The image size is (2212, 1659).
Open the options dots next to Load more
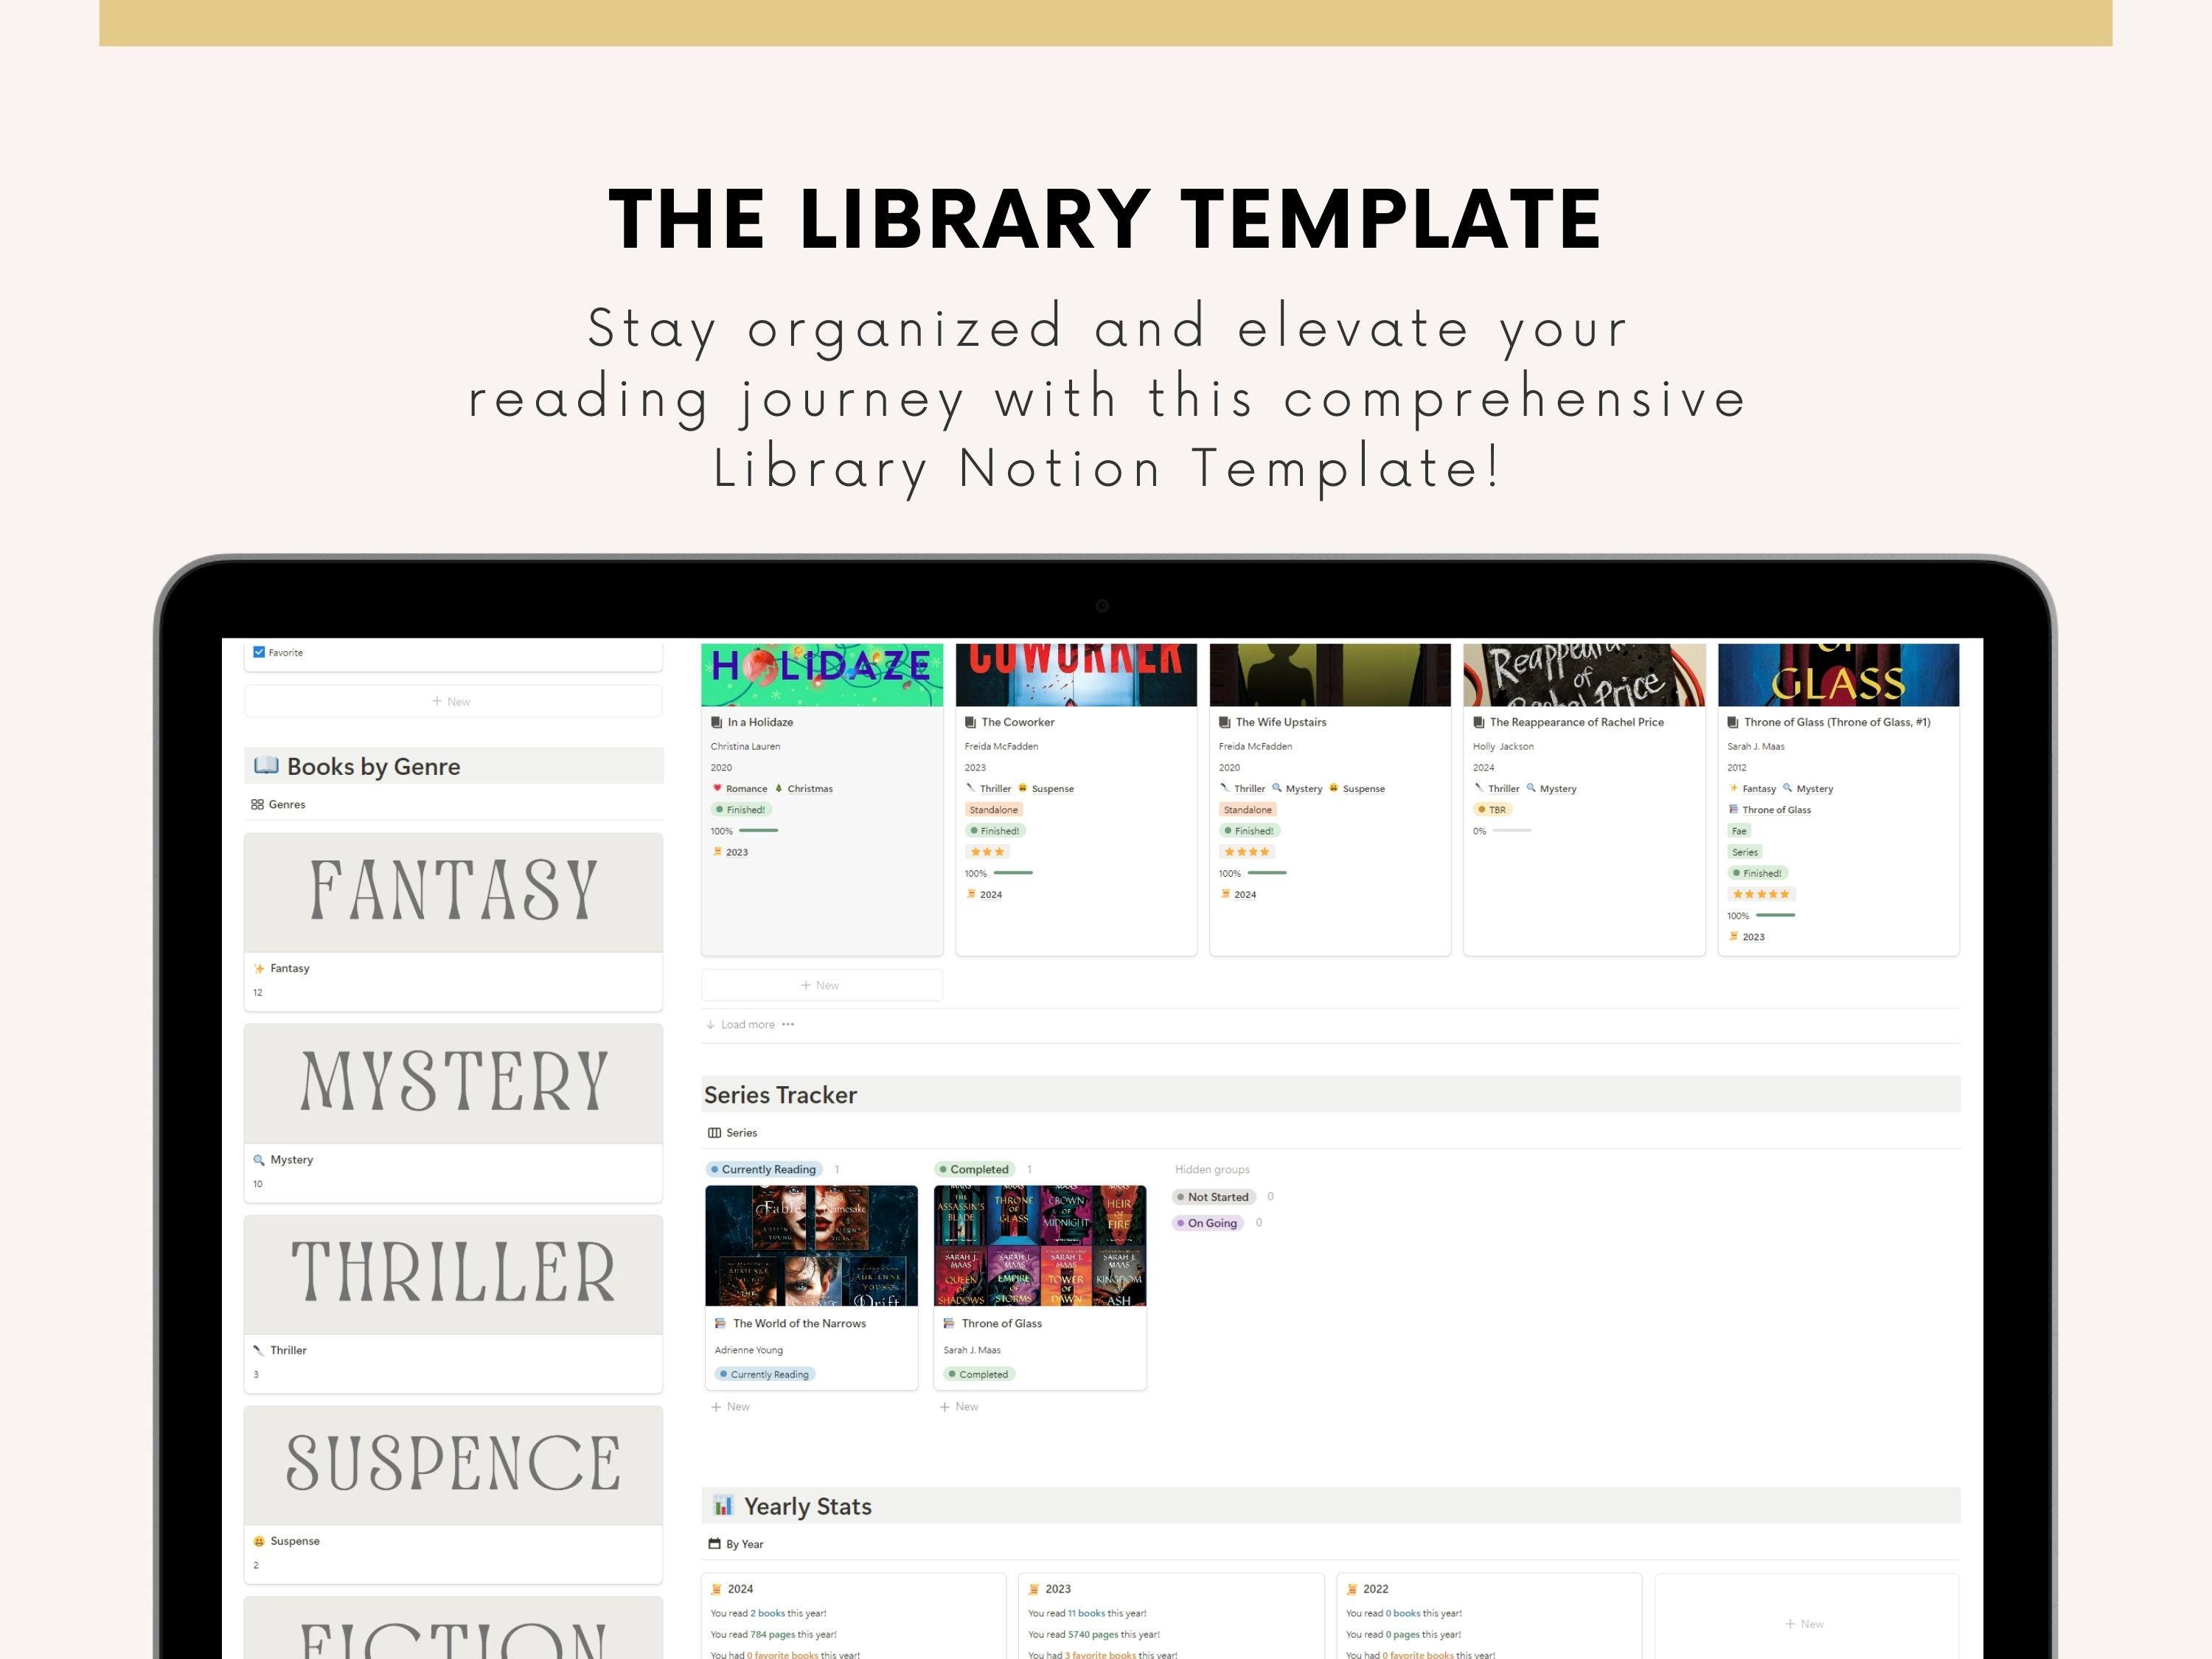[788, 1024]
